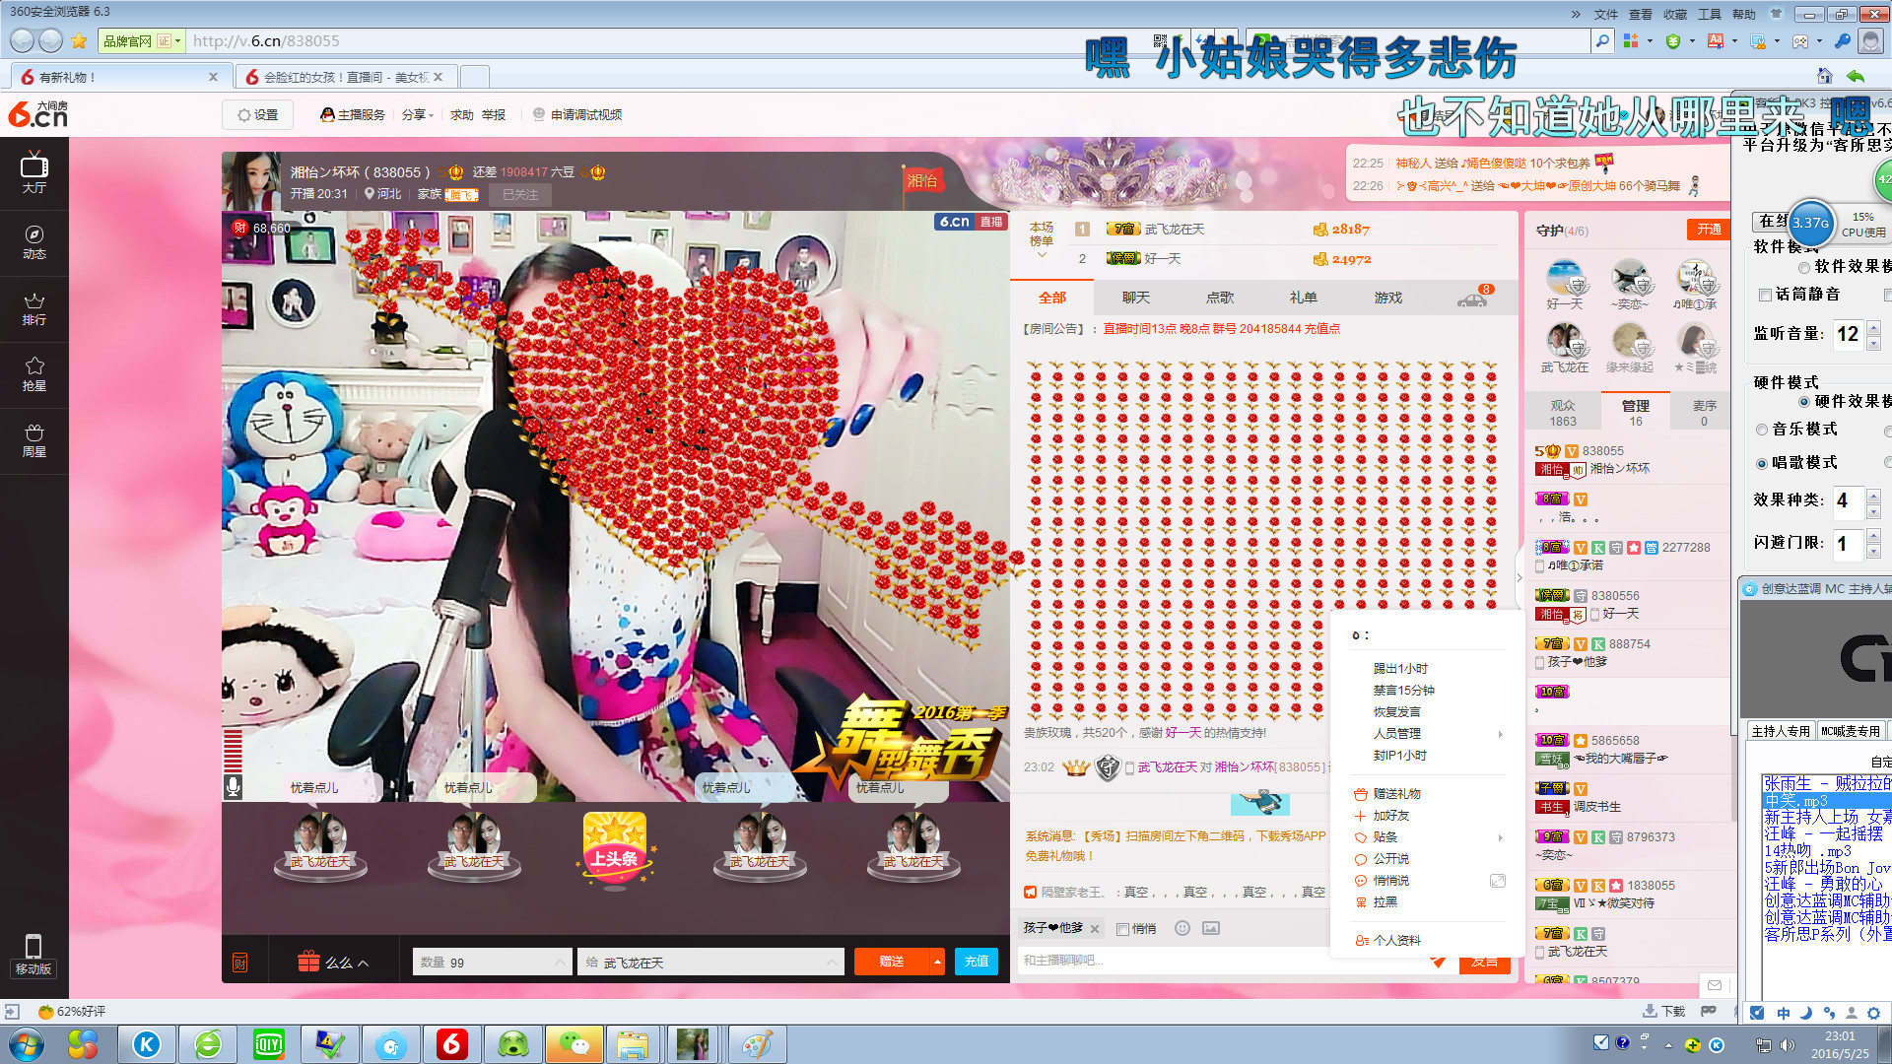Increase 监听音量 with the up stepper
The width and height of the screenshot is (1892, 1064).
point(1873,327)
